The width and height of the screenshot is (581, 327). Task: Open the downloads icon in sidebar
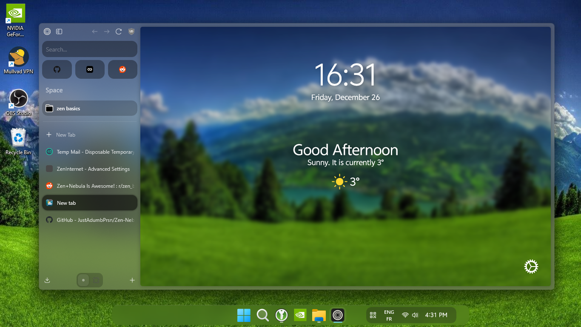pyautogui.click(x=47, y=280)
